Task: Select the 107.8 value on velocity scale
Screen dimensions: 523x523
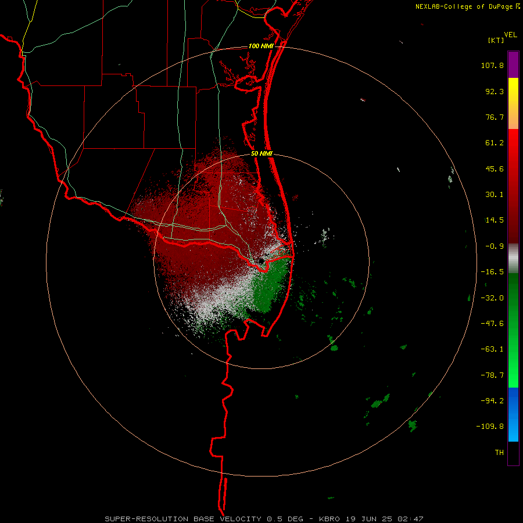Action: pyautogui.click(x=492, y=65)
